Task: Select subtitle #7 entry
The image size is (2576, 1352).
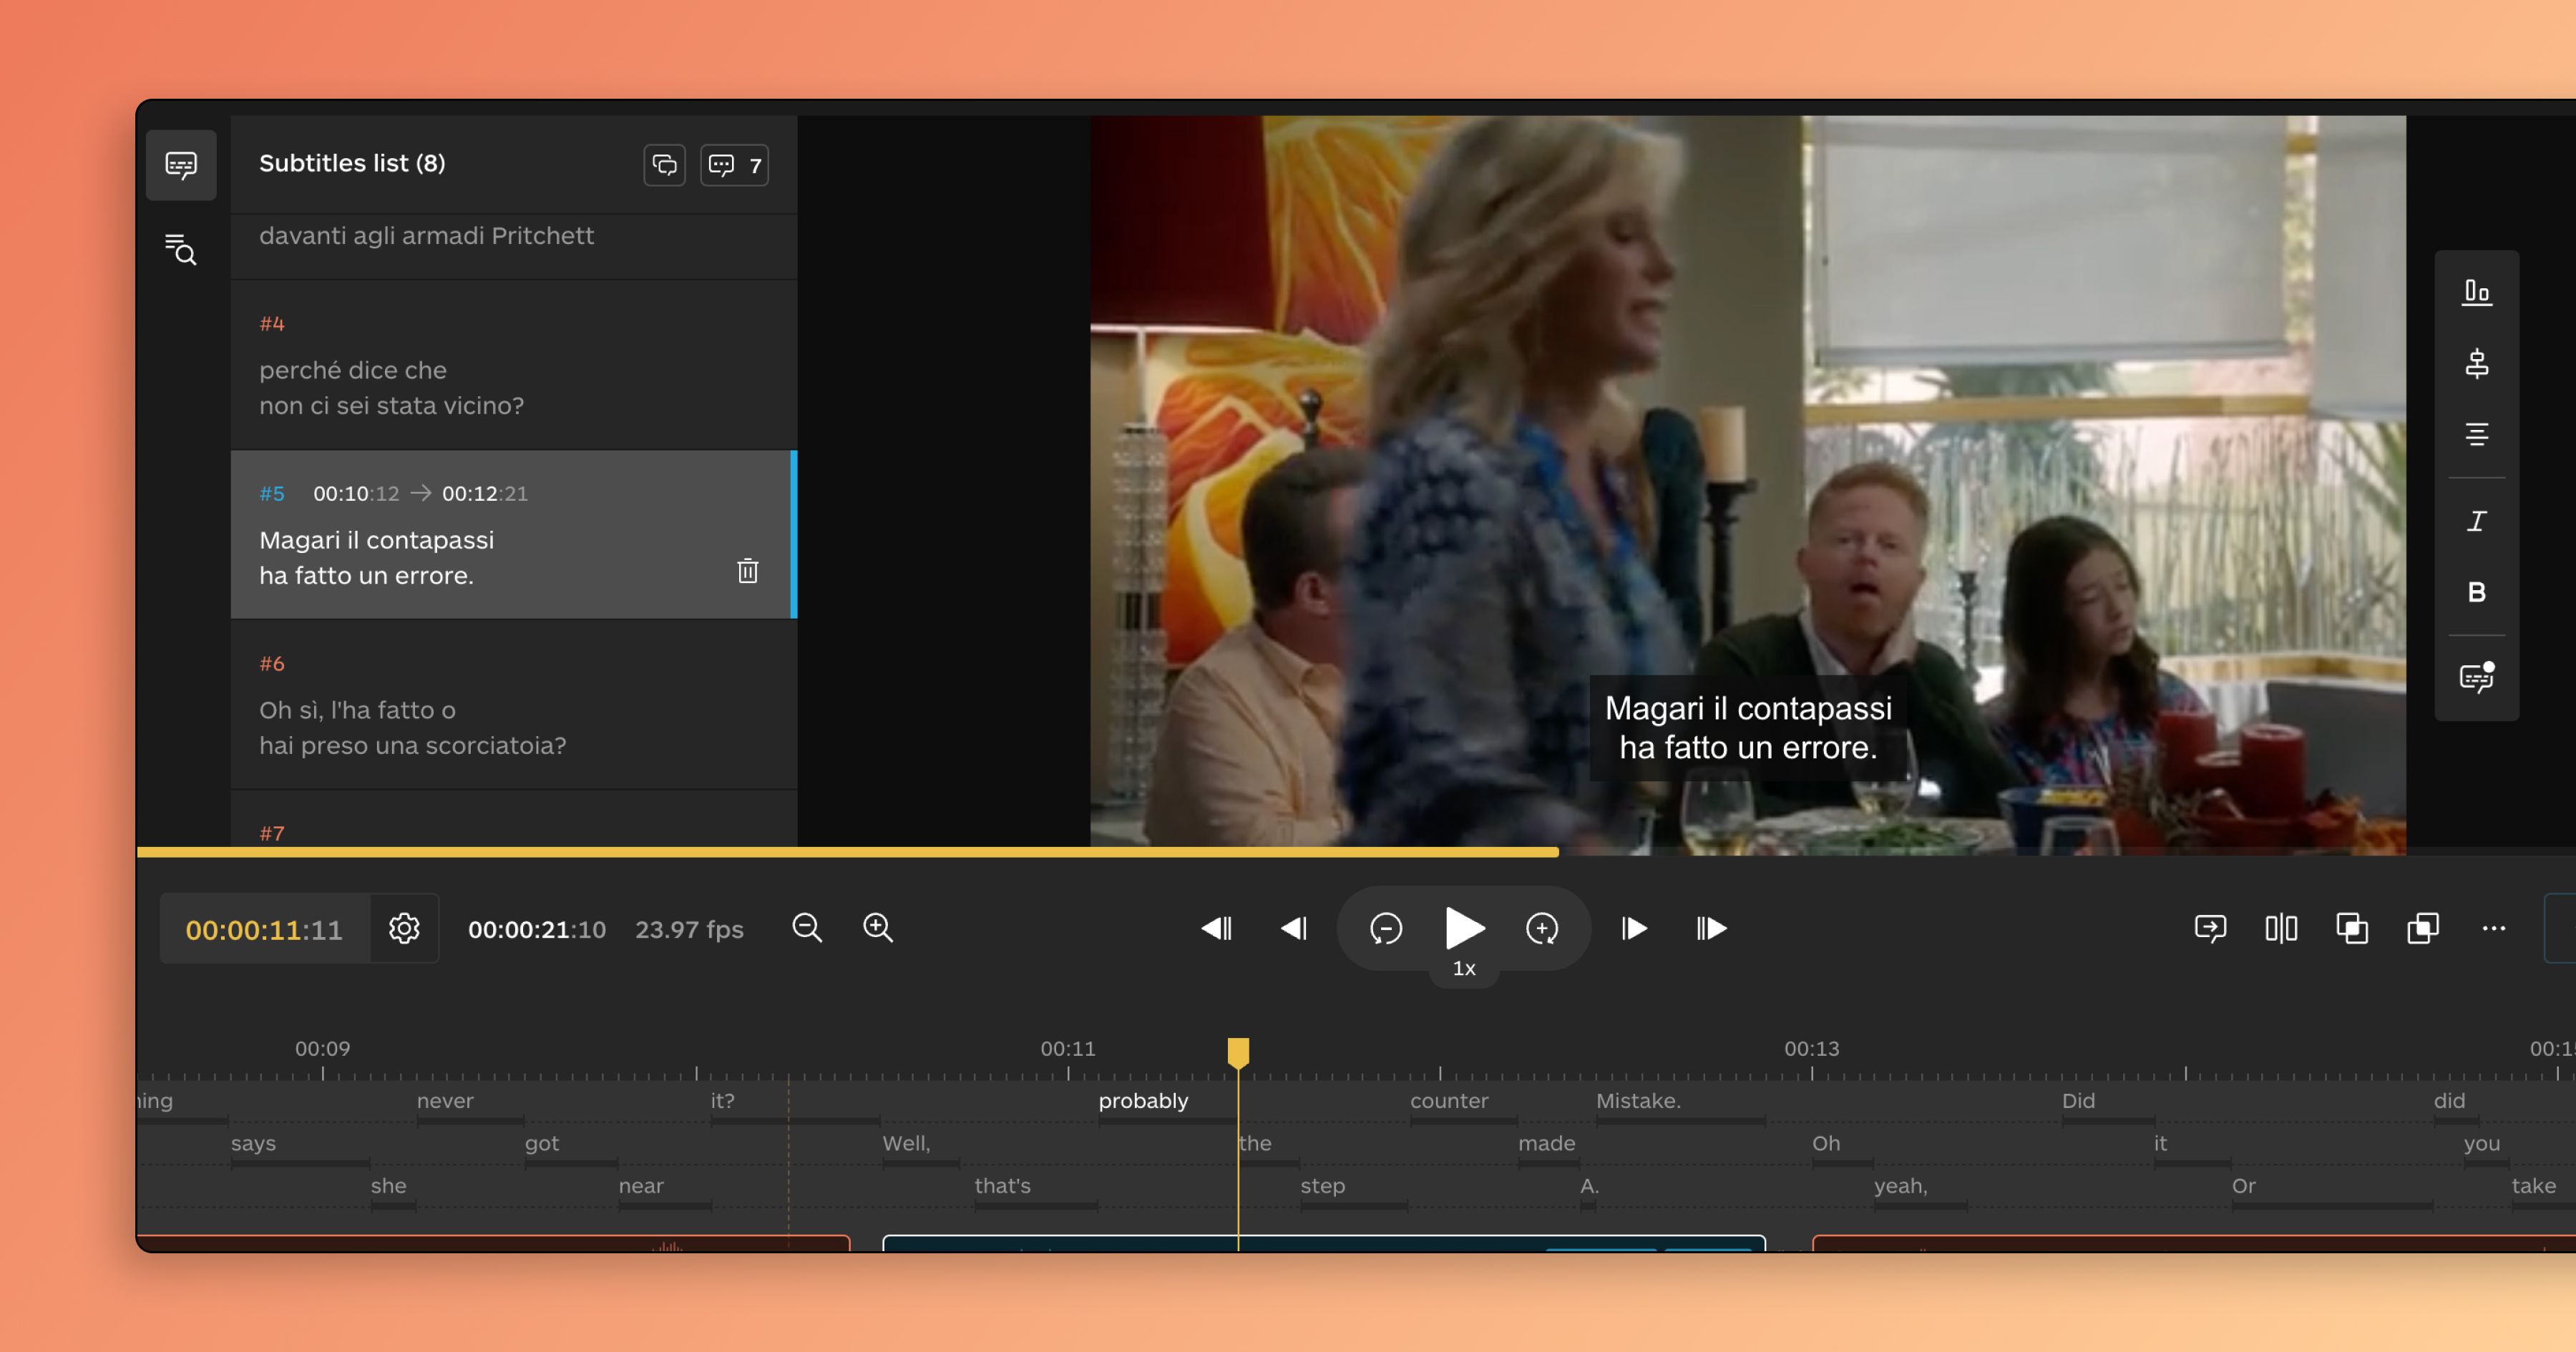Action: coord(514,820)
